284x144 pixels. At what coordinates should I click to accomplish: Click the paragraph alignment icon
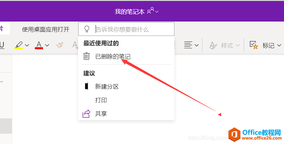188,45
